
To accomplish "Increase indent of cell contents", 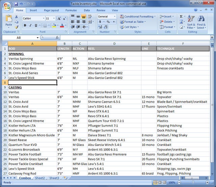I will [x=78, y=27].
